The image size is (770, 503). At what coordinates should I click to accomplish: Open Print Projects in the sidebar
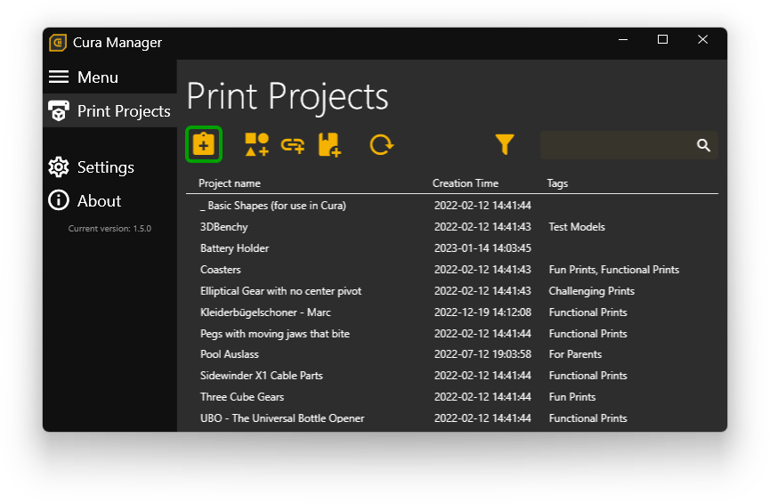click(109, 111)
